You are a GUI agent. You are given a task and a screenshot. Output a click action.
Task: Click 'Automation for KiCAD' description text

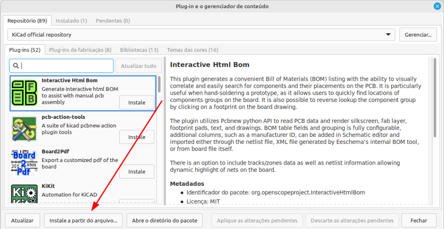tap(69, 194)
